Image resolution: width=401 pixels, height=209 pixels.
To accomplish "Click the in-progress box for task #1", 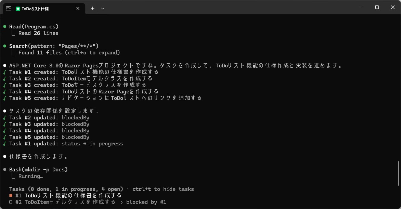I will pyautogui.click(x=11, y=196).
